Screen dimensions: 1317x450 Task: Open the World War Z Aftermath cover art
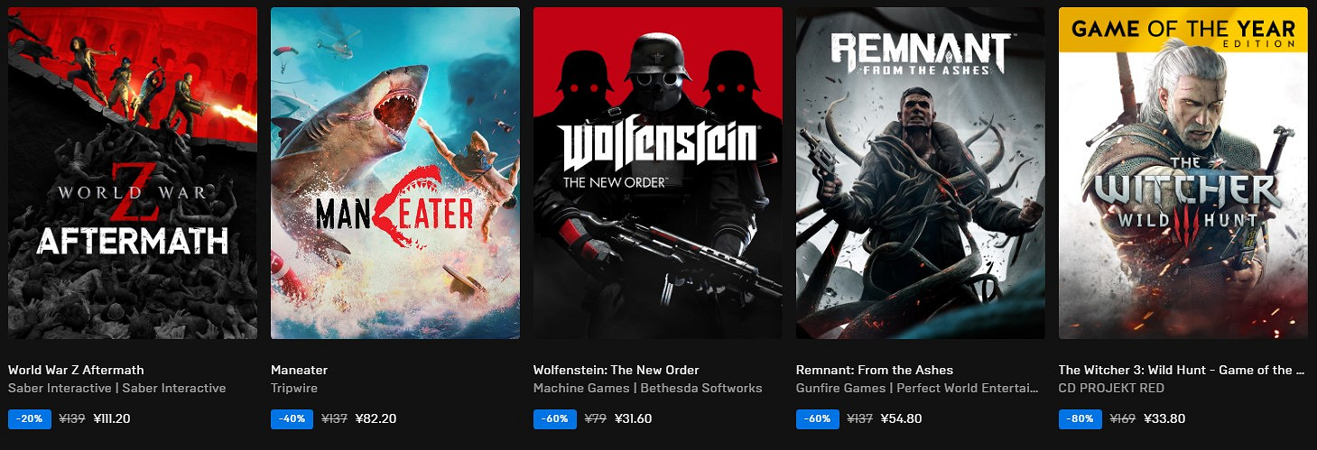click(132, 173)
